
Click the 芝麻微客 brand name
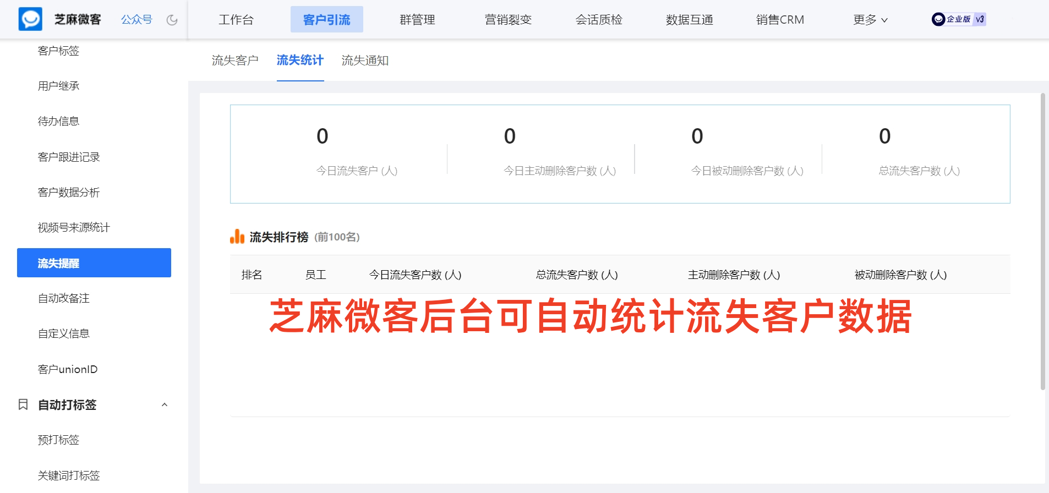78,20
